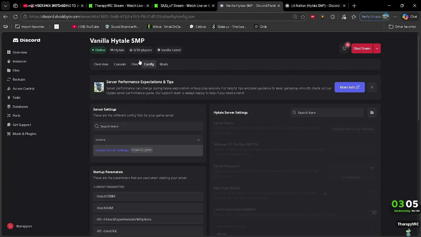Open Mods & Plugins in the sidebar

point(24,134)
